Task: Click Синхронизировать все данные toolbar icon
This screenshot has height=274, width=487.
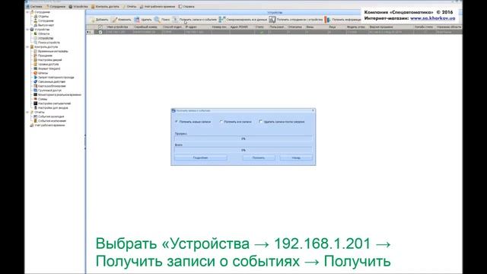Action: (x=221, y=20)
